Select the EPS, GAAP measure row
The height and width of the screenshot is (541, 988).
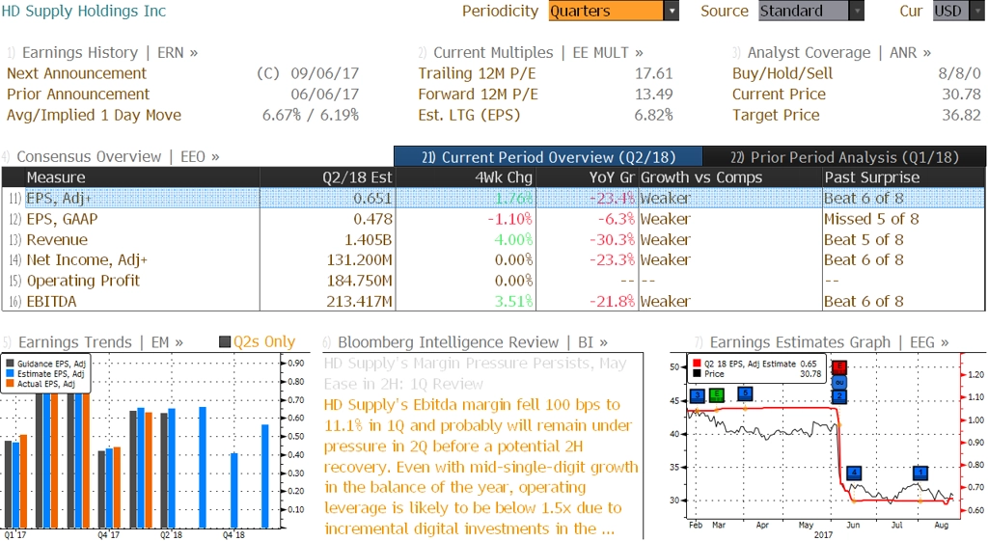(x=493, y=219)
